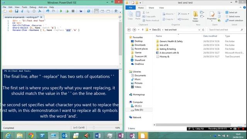Run Script with the green play icon
The height and width of the screenshot is (139, 247).
click(x=61, y=11)
